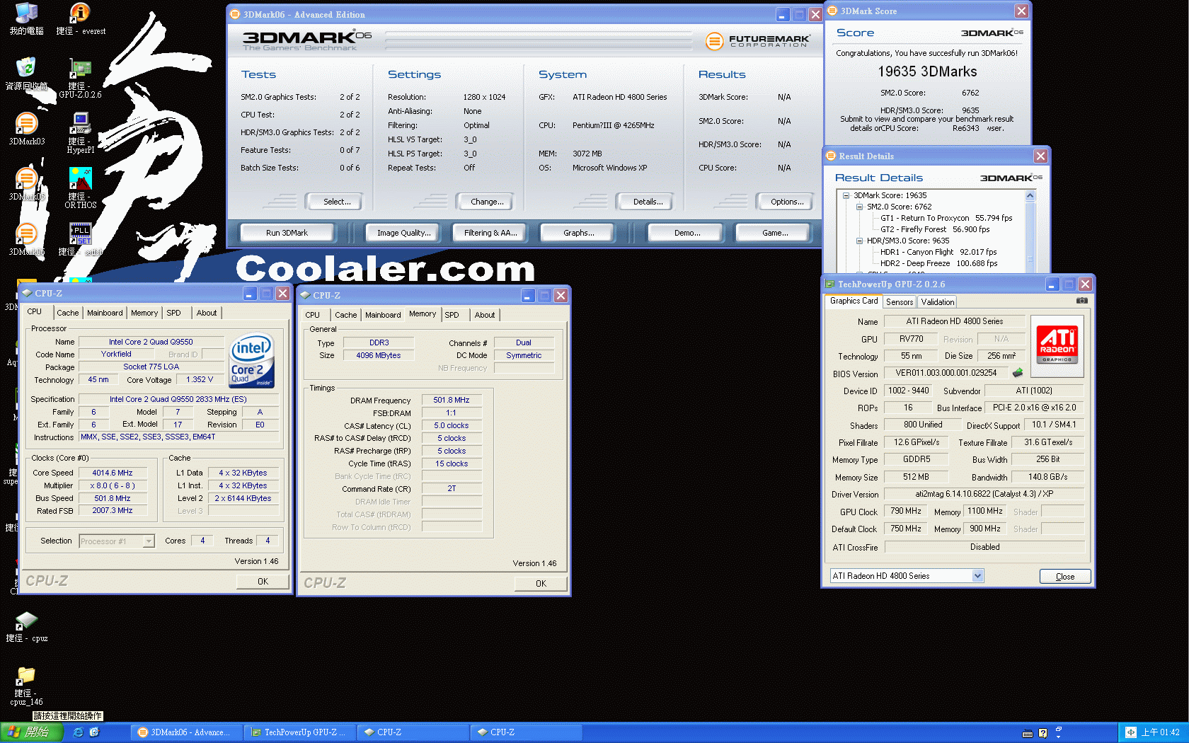Screen dimensions: 1189x743
Task: Collapse the 3DMark Score: 19635 node
Action: 846,195
